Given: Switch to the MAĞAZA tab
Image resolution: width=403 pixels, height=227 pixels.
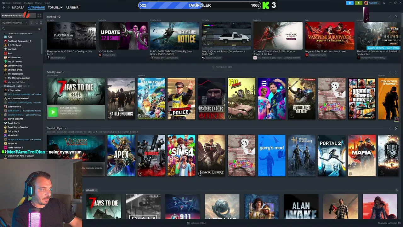Looking at the screenshot, I should pyautogui.click(x=18, y=7).
